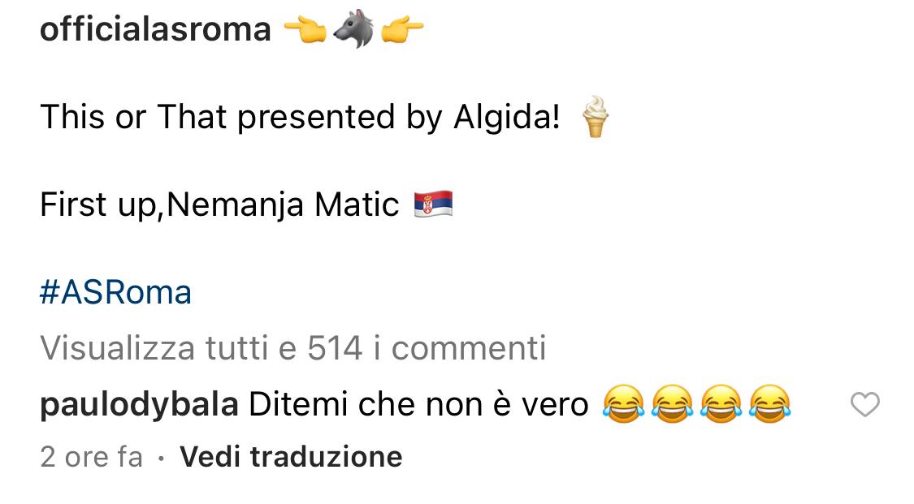Open the paulodybala profile
The width and height of the screenshot is (914, 504).
pyautogui.click(x=139, y=405)
